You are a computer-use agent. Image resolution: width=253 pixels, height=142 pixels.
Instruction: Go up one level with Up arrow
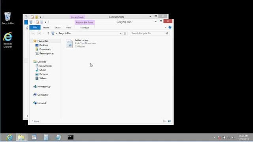(48, 33)
